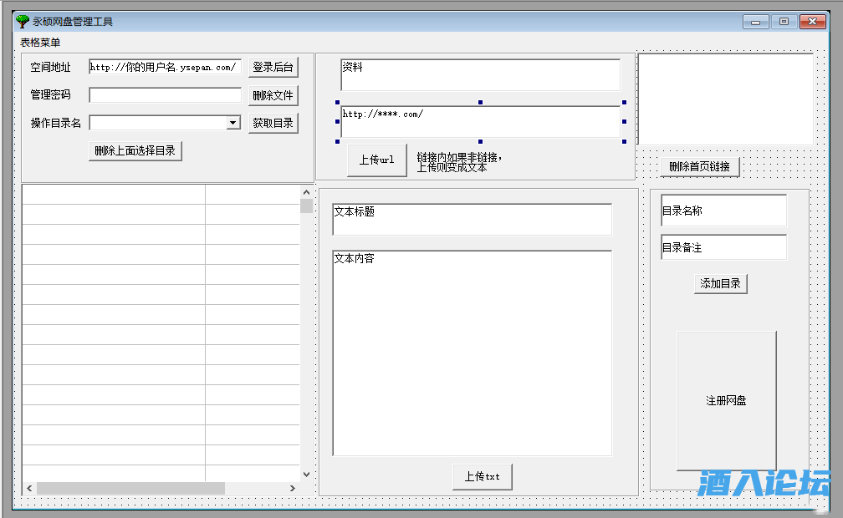
Task: Click the down arrow of the table scrollbar
Action: [305, 473]
